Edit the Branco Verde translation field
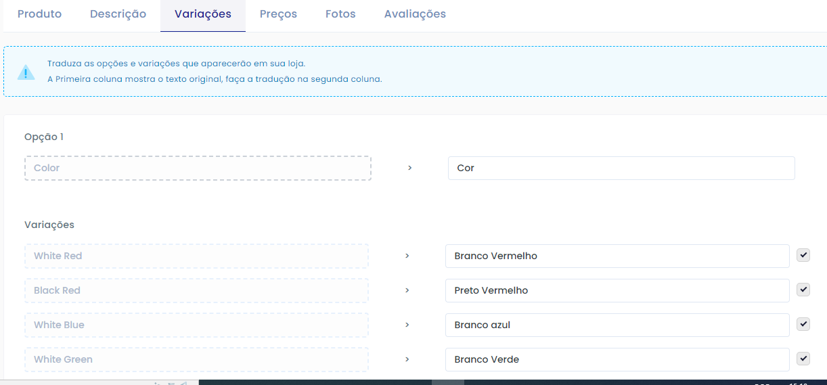The height and width of the screenshot is (385, 827). [x=617, y=359]
